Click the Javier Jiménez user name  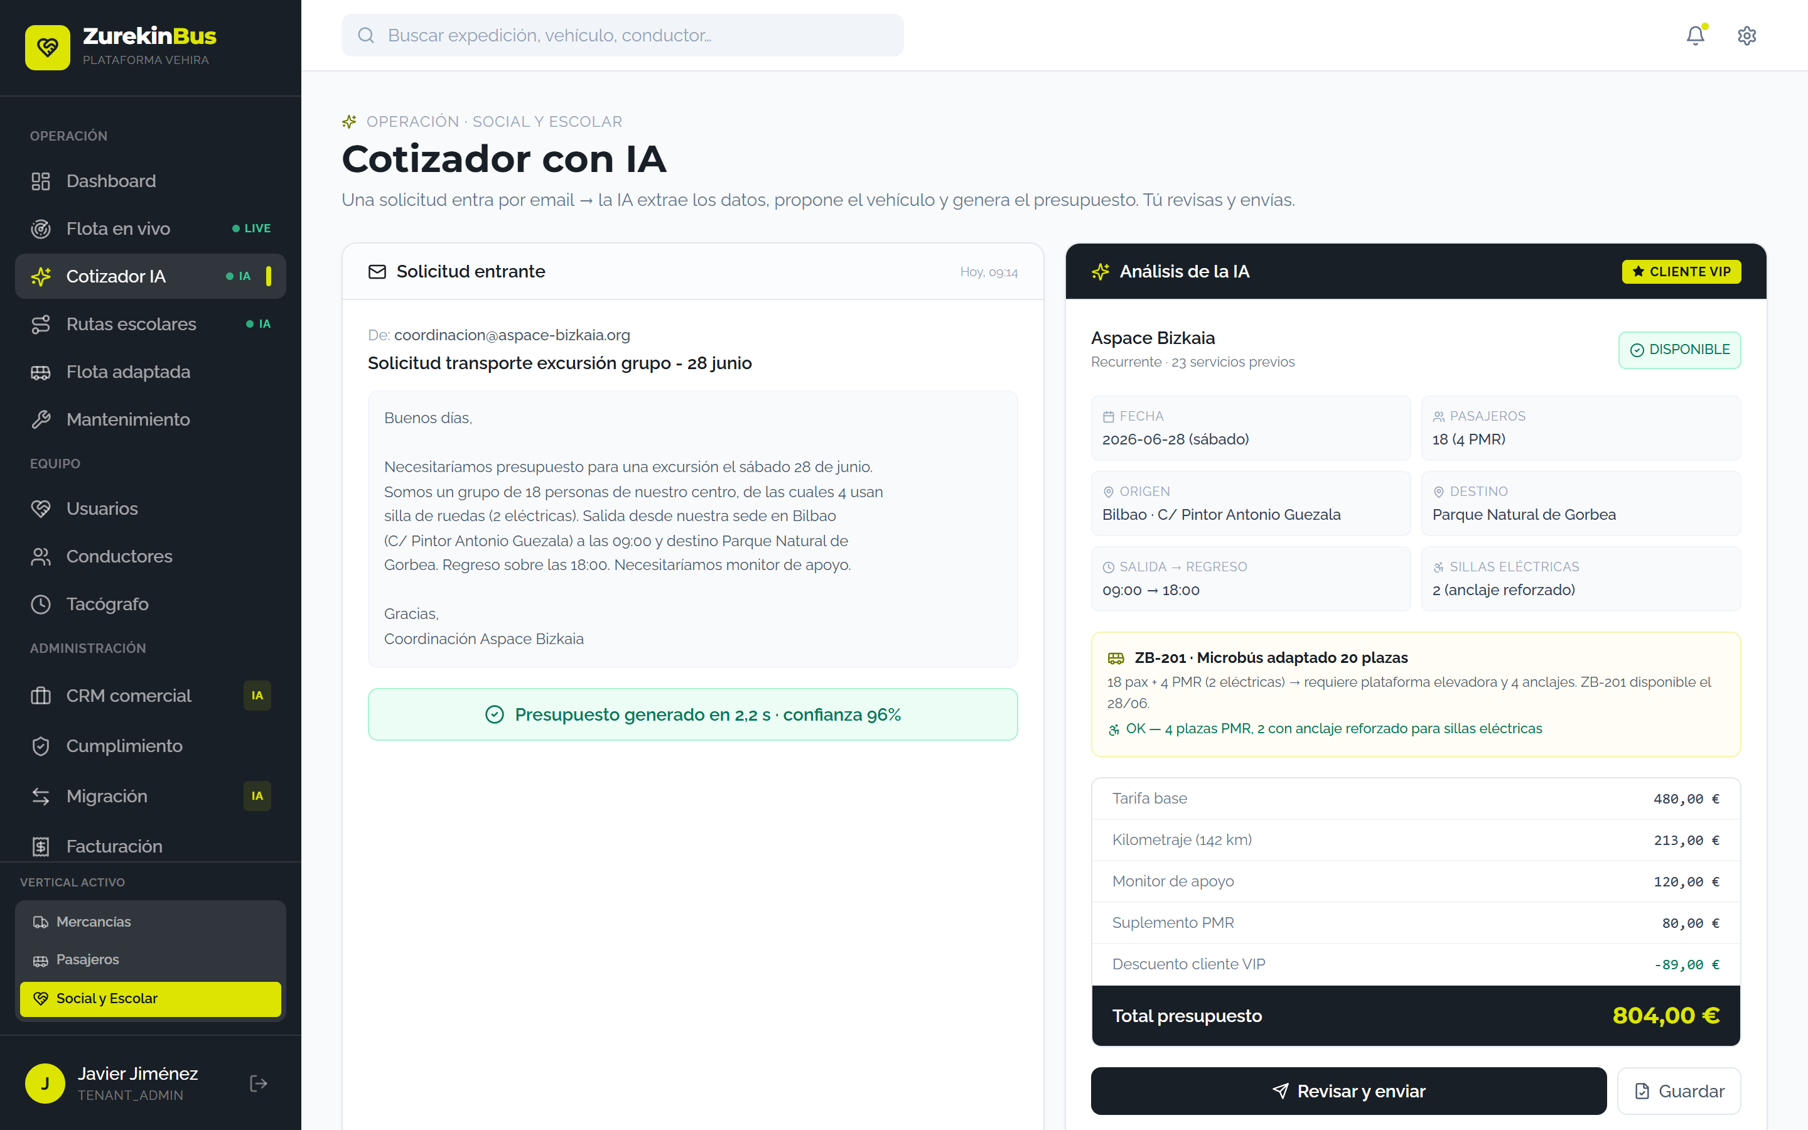point(137,1074)
